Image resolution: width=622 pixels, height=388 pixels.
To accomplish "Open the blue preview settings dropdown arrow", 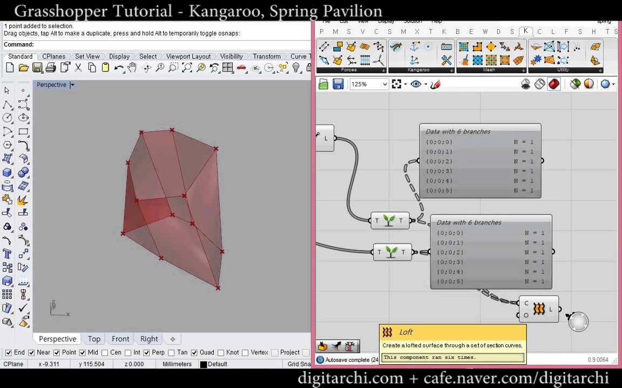I will [614, 84].
